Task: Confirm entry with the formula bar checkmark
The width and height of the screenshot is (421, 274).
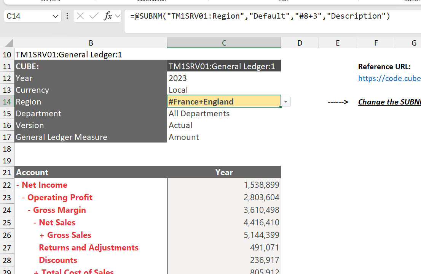Action: pyautogui.click(x=94, y=16)
